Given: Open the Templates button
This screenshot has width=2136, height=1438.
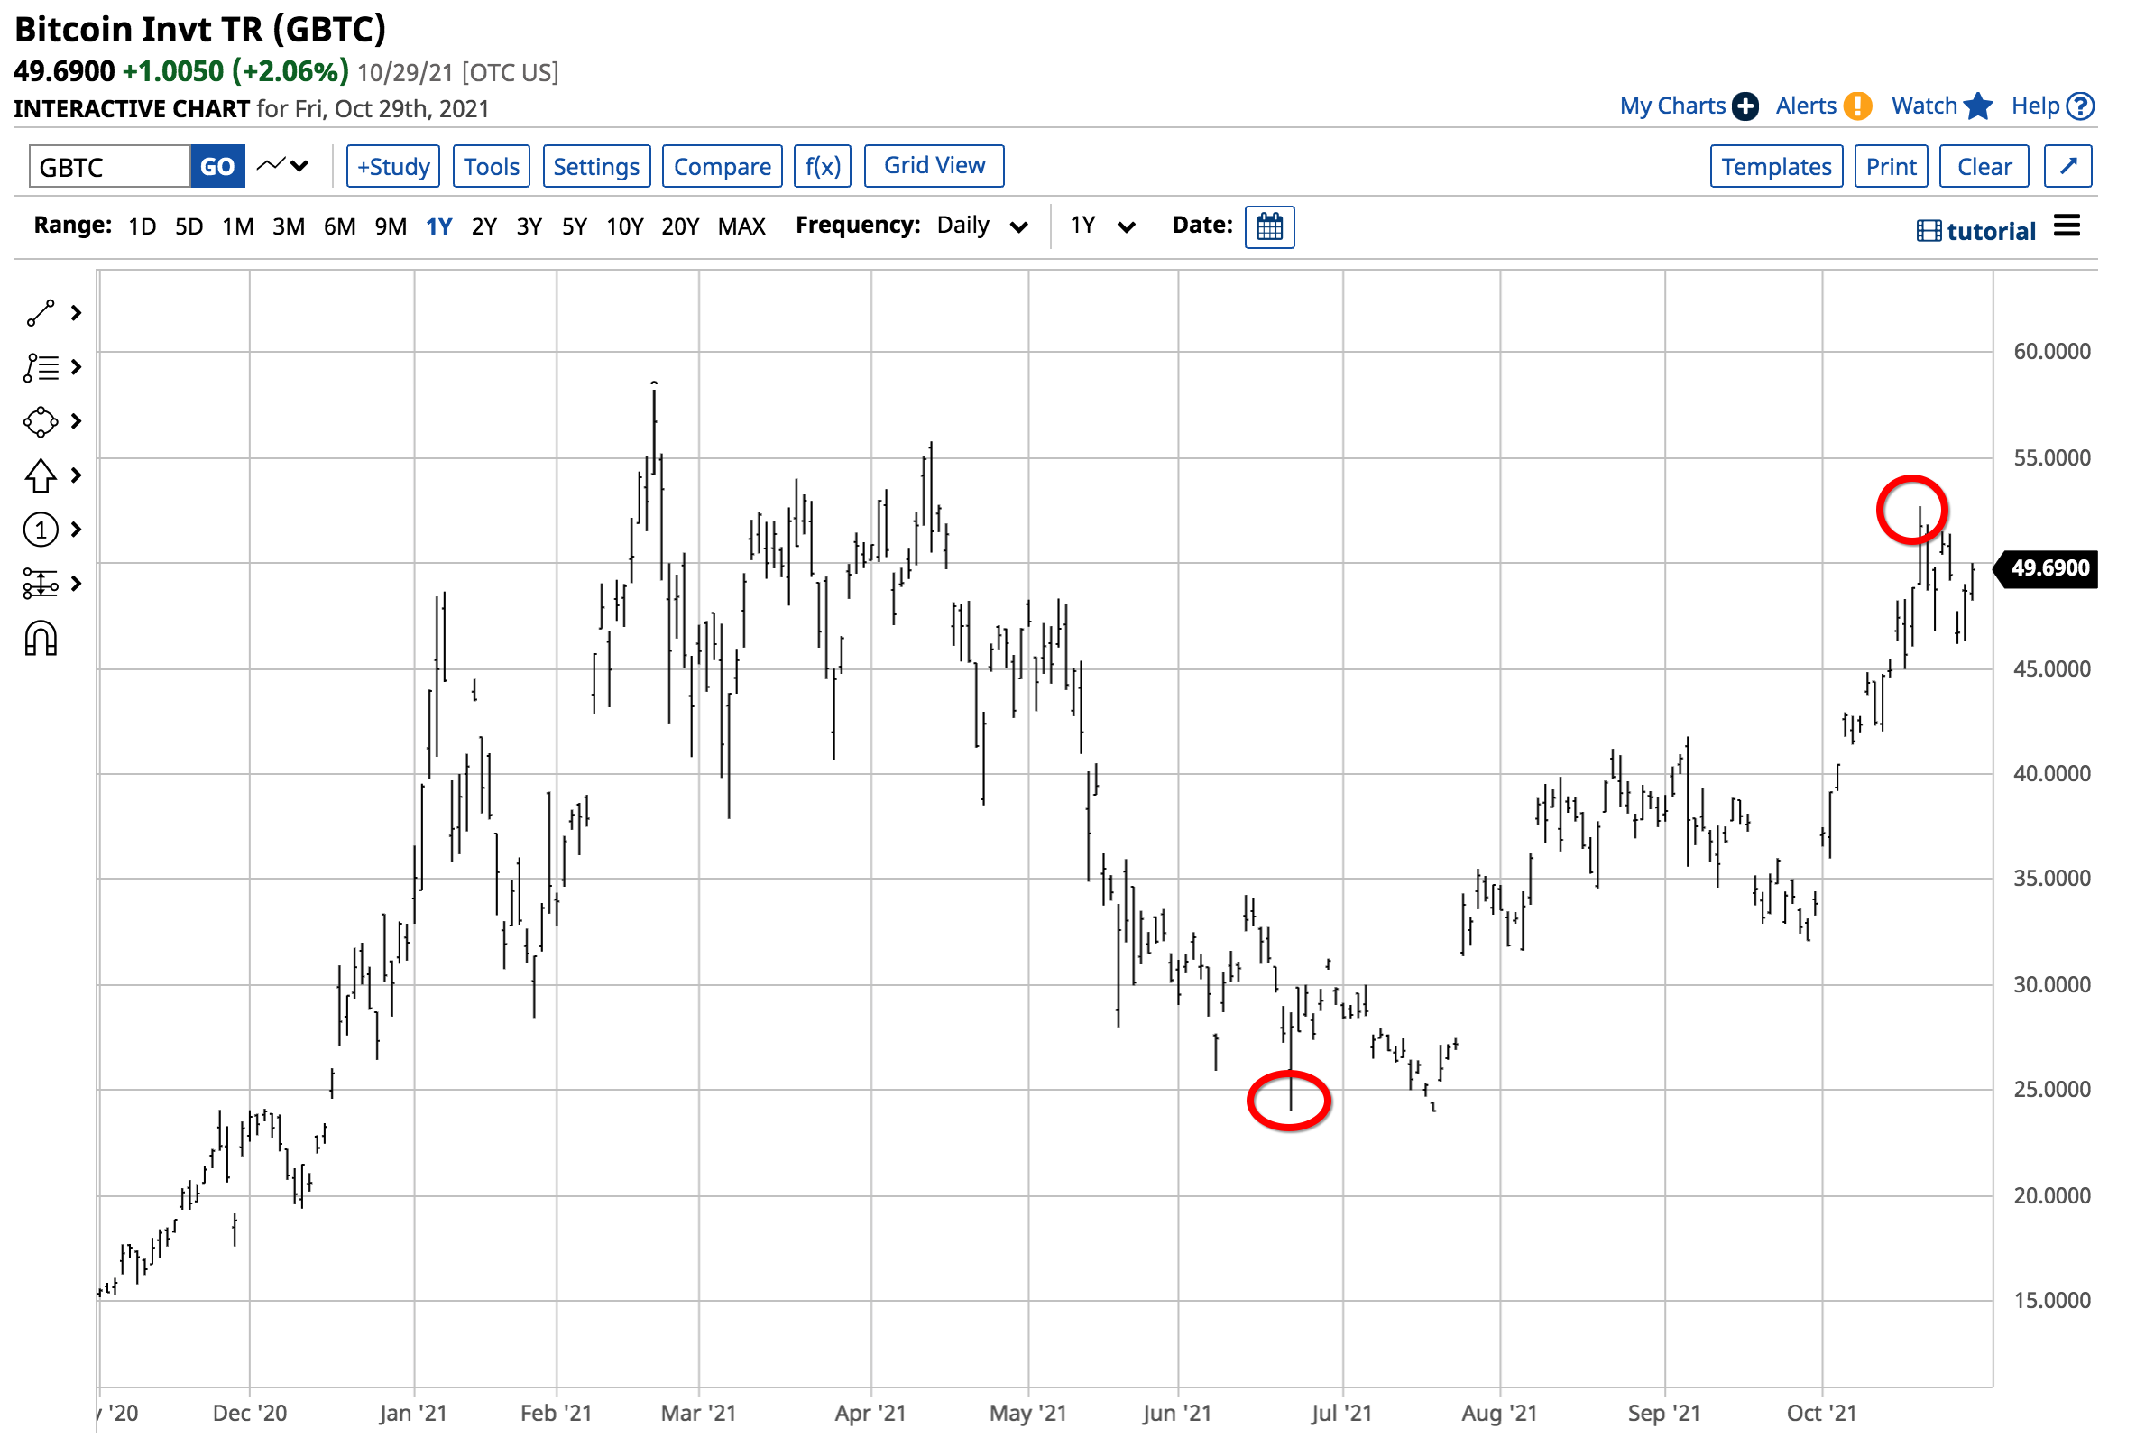Looking at the screenshot, I should [x=1777, y=166].
